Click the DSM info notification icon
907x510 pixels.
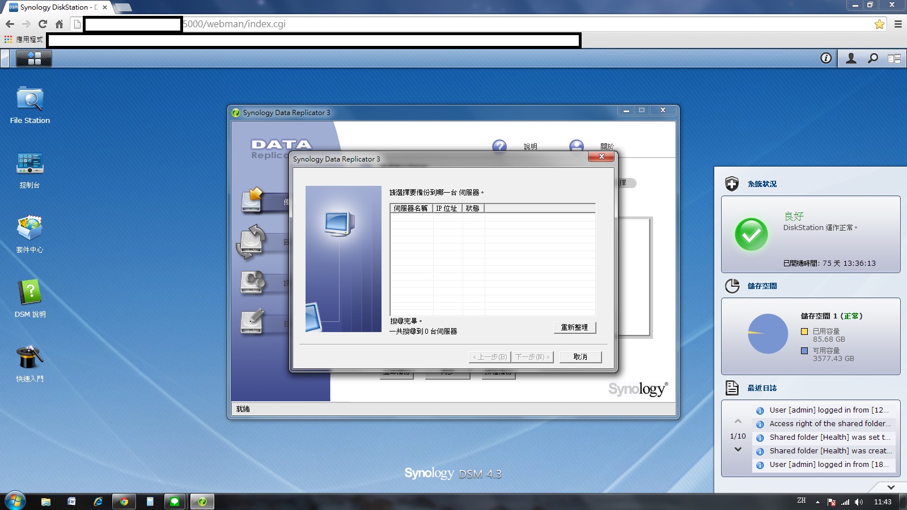826,58
